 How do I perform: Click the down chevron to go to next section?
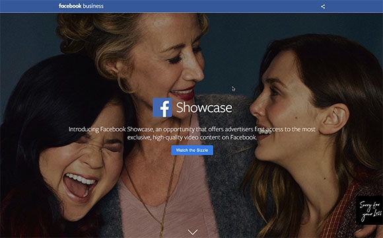coord(193,232)
